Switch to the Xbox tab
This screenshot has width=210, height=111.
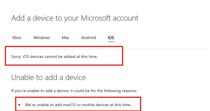17,38
